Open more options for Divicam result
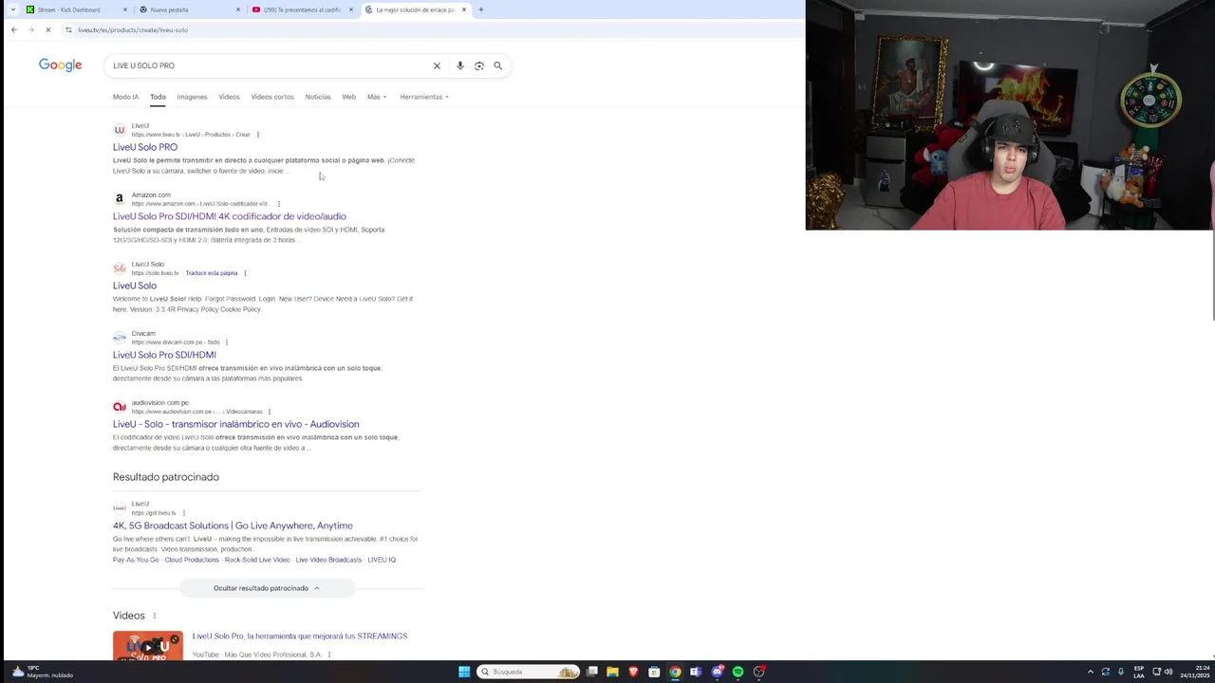The height and width of the screenshot is (683, 1215). click(x=227, y=342)
